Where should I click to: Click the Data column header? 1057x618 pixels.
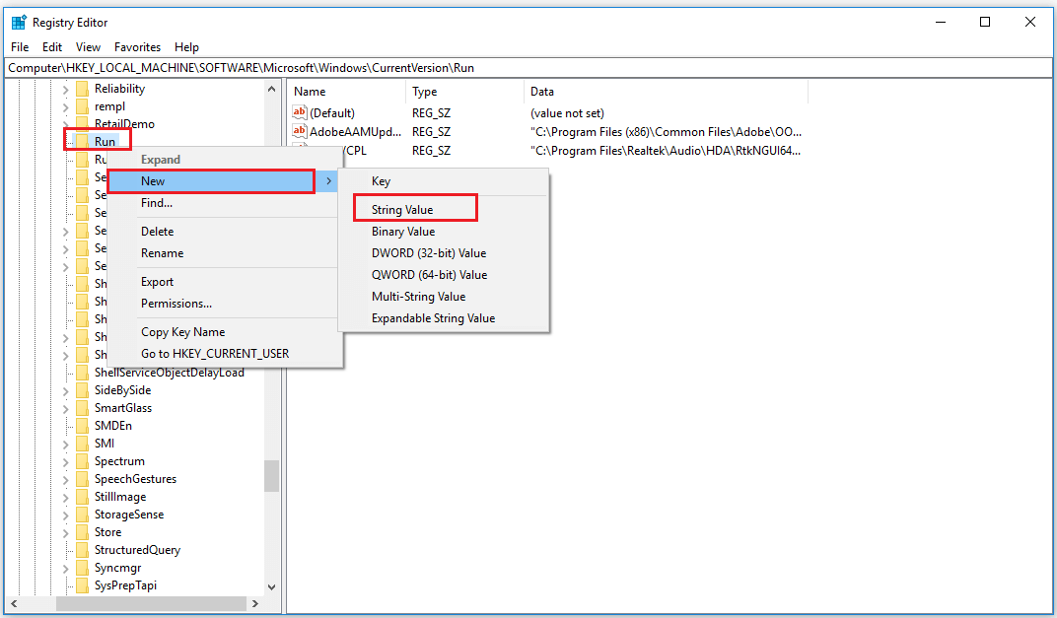pyautogui.click(x=666, y=91)
